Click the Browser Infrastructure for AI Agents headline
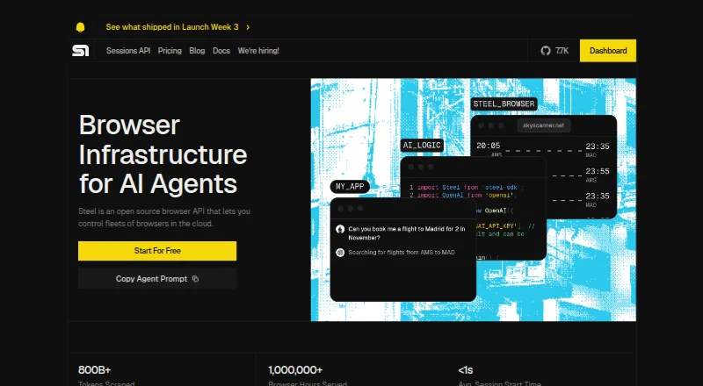 click(x=163, y=154)
